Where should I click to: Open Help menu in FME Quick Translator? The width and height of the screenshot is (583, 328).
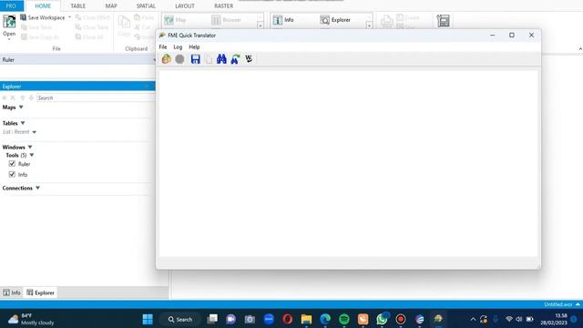[194, 46]
